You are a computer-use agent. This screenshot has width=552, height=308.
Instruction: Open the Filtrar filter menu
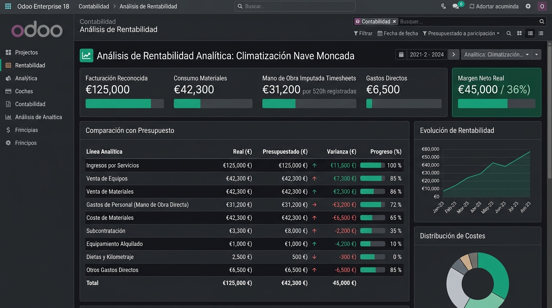click(x=363, y=33)
